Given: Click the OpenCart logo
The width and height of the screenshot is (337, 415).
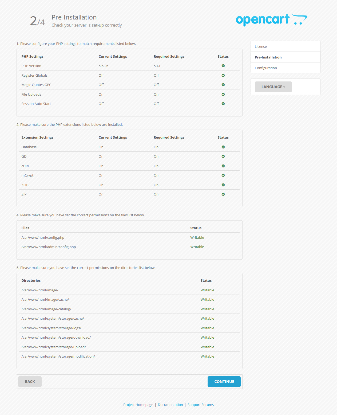Looking at the screenshot, I should pos(271,20).
